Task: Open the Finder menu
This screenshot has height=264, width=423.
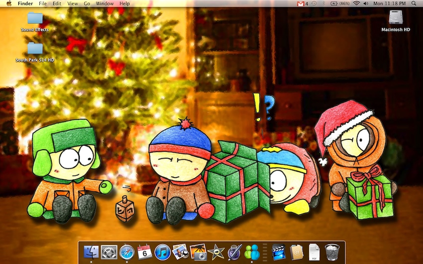Action: (x=25, y=3)
